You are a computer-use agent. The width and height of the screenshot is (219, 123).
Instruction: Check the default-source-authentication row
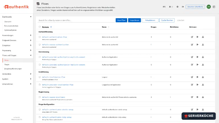pyautogui.click(x=40, y=45)
